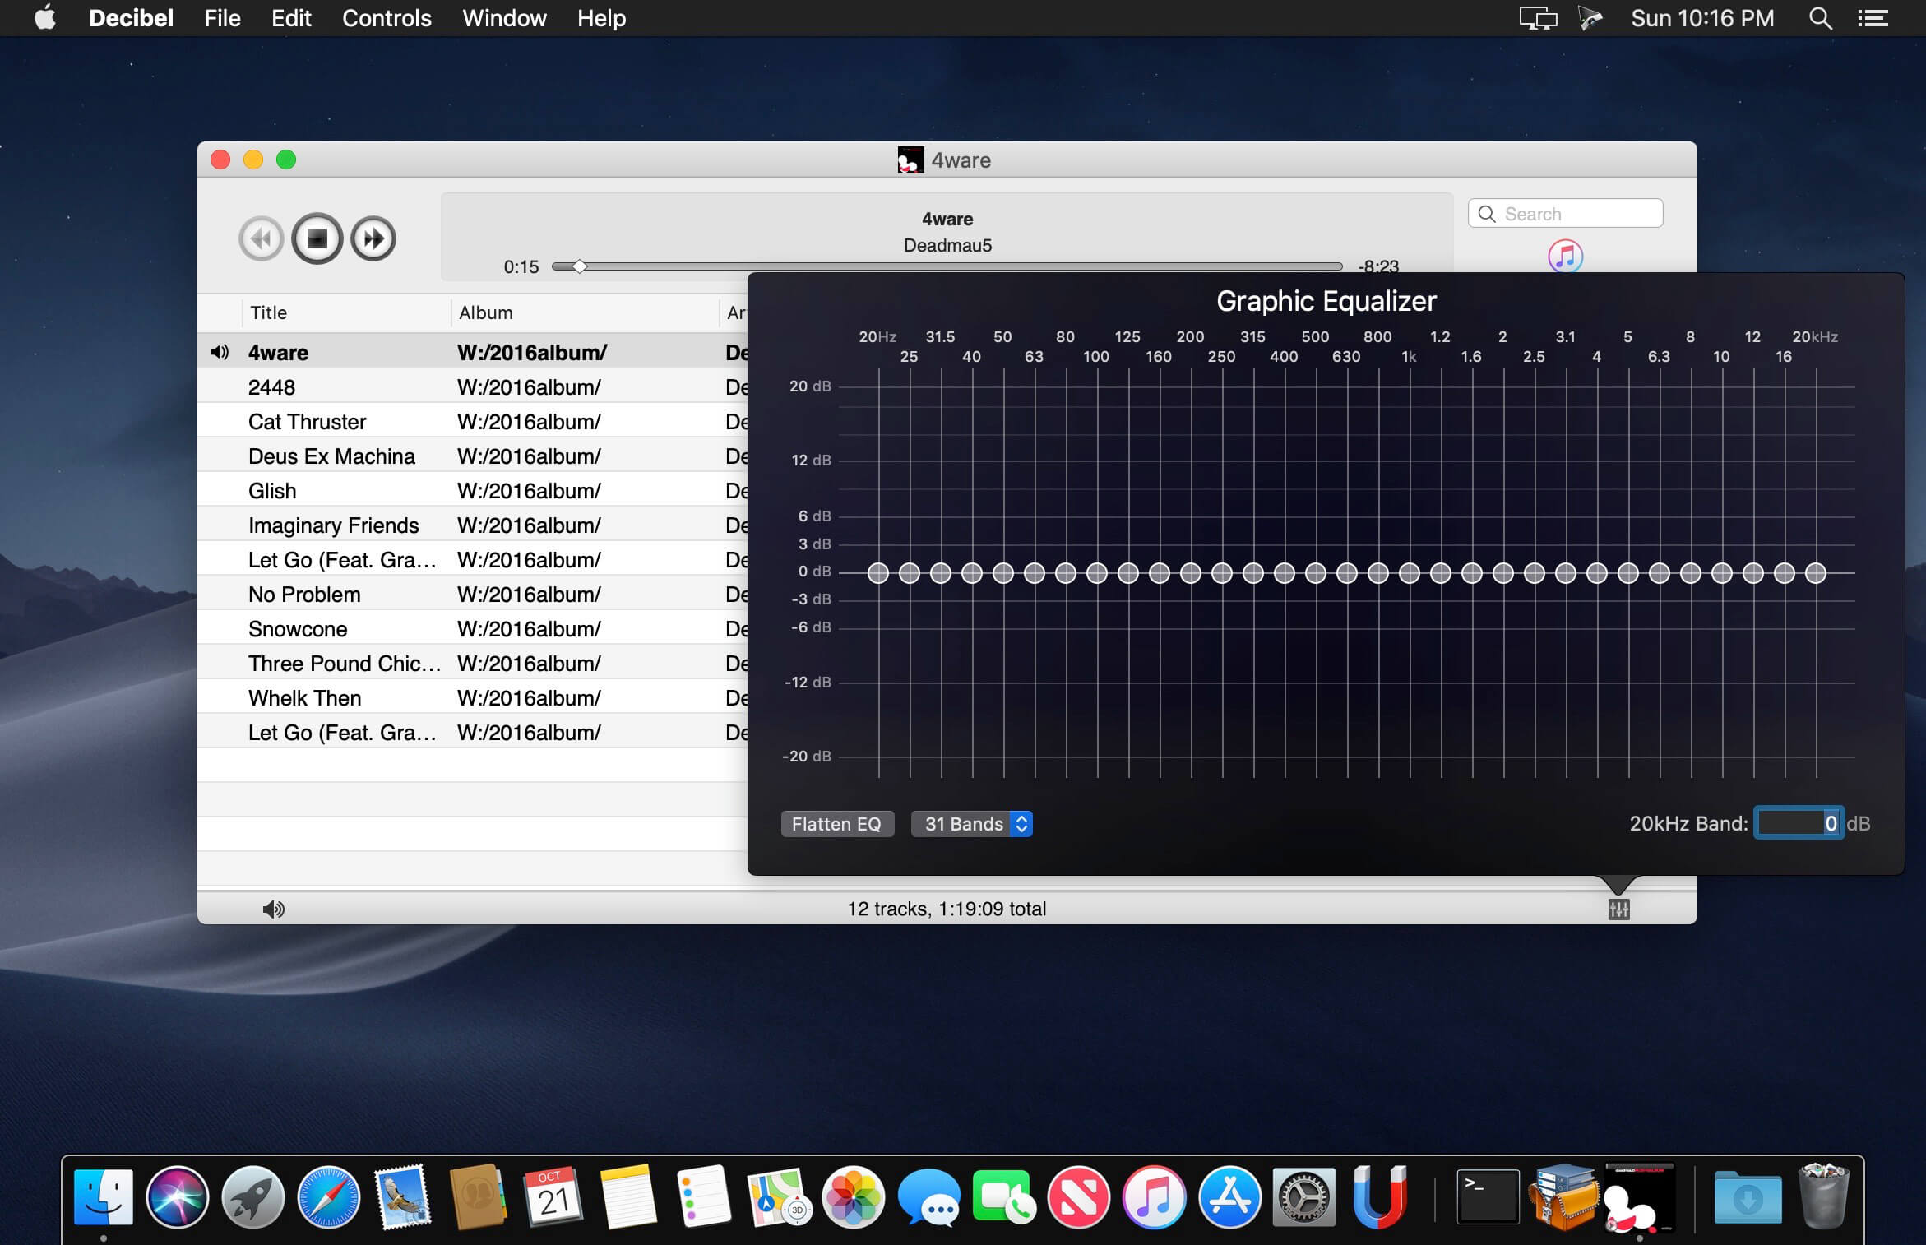Open the magnet app icon in dock
The height and width of the screenshot is (1245, 1926).
coord(1379,1196)
